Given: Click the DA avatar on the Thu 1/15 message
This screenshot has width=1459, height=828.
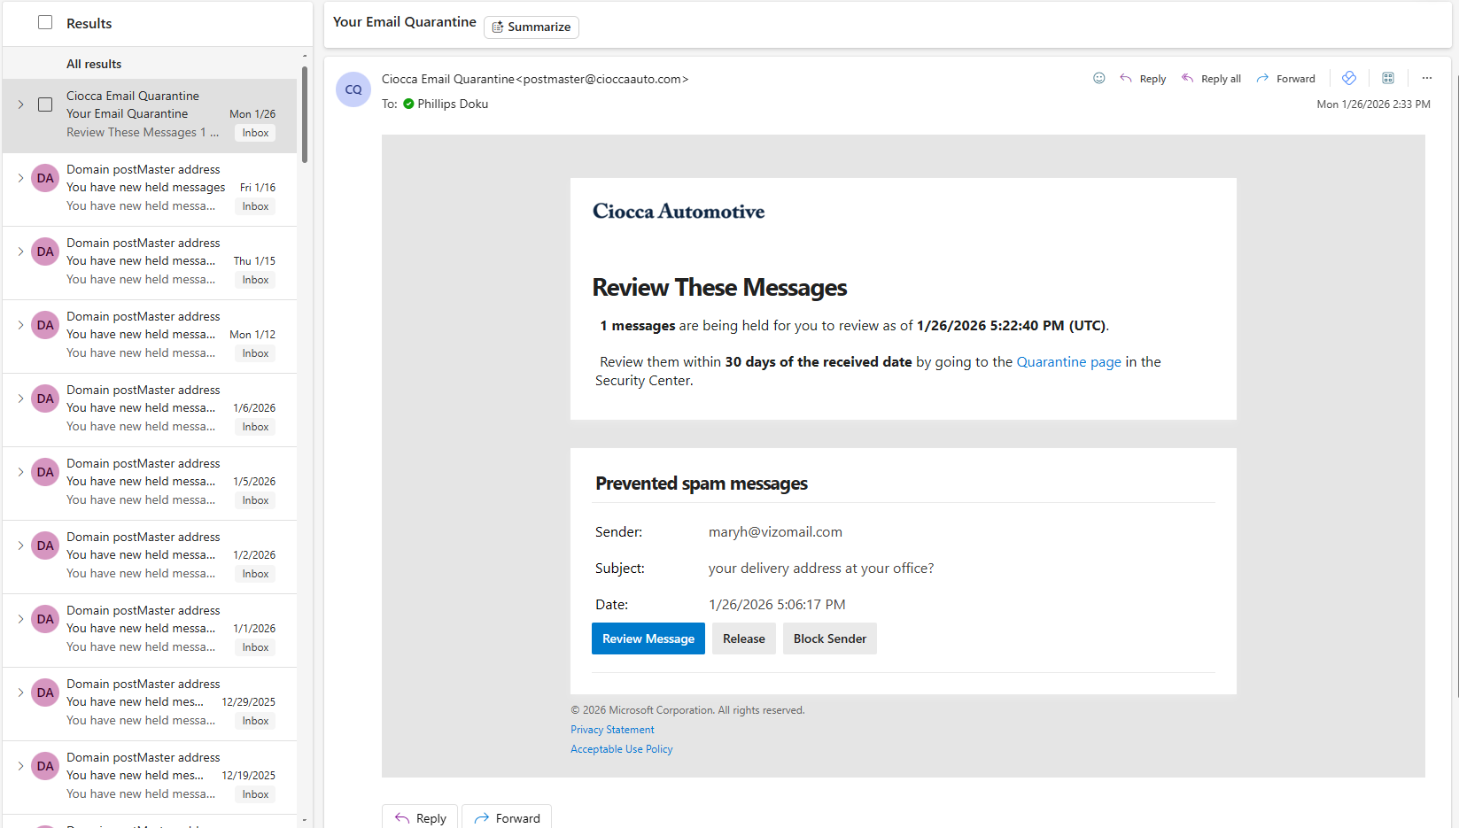Looking at the screenshot, I should pos(45,251).
